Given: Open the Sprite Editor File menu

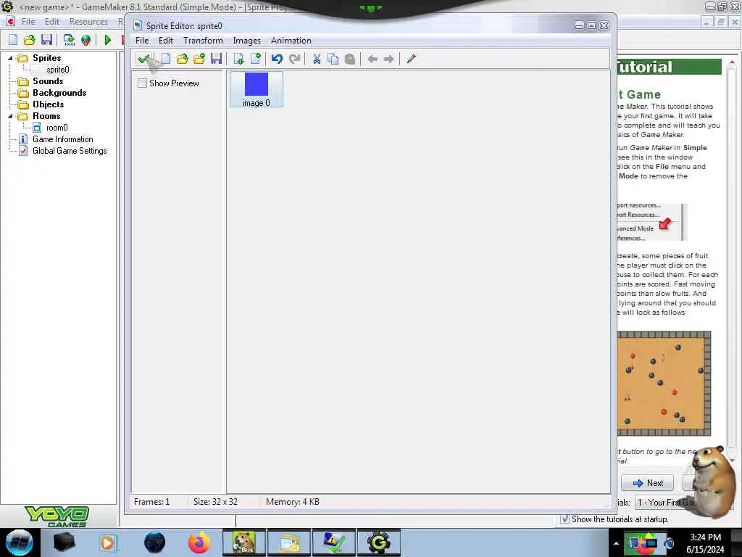Looking at the screenshot, I should click(142, 41).
